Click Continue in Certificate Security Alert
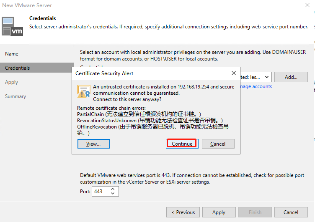 [182, 144]
